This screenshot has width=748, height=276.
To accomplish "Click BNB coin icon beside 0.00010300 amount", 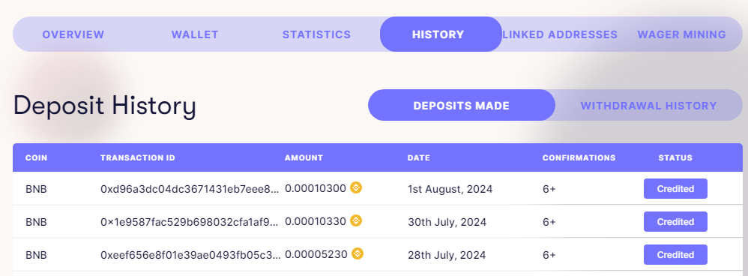I will click(356, 187).
